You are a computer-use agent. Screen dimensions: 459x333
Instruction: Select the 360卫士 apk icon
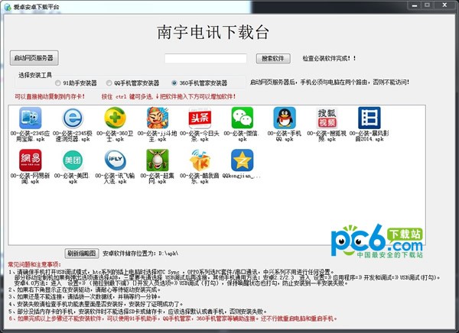tap(115, 118)
